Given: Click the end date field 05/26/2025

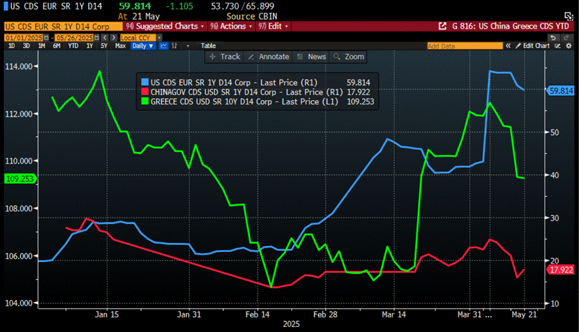Looking at the screenshot, I should coord(74,38).
